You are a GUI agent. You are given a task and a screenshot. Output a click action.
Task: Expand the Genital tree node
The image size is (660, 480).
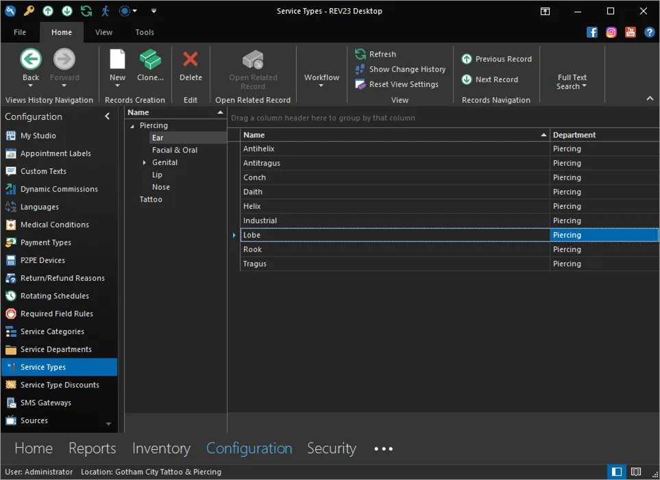pos(145,162)
